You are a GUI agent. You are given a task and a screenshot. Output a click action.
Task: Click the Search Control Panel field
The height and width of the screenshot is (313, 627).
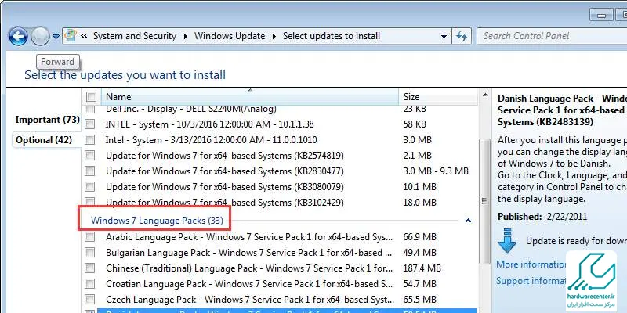click(552, 36)
